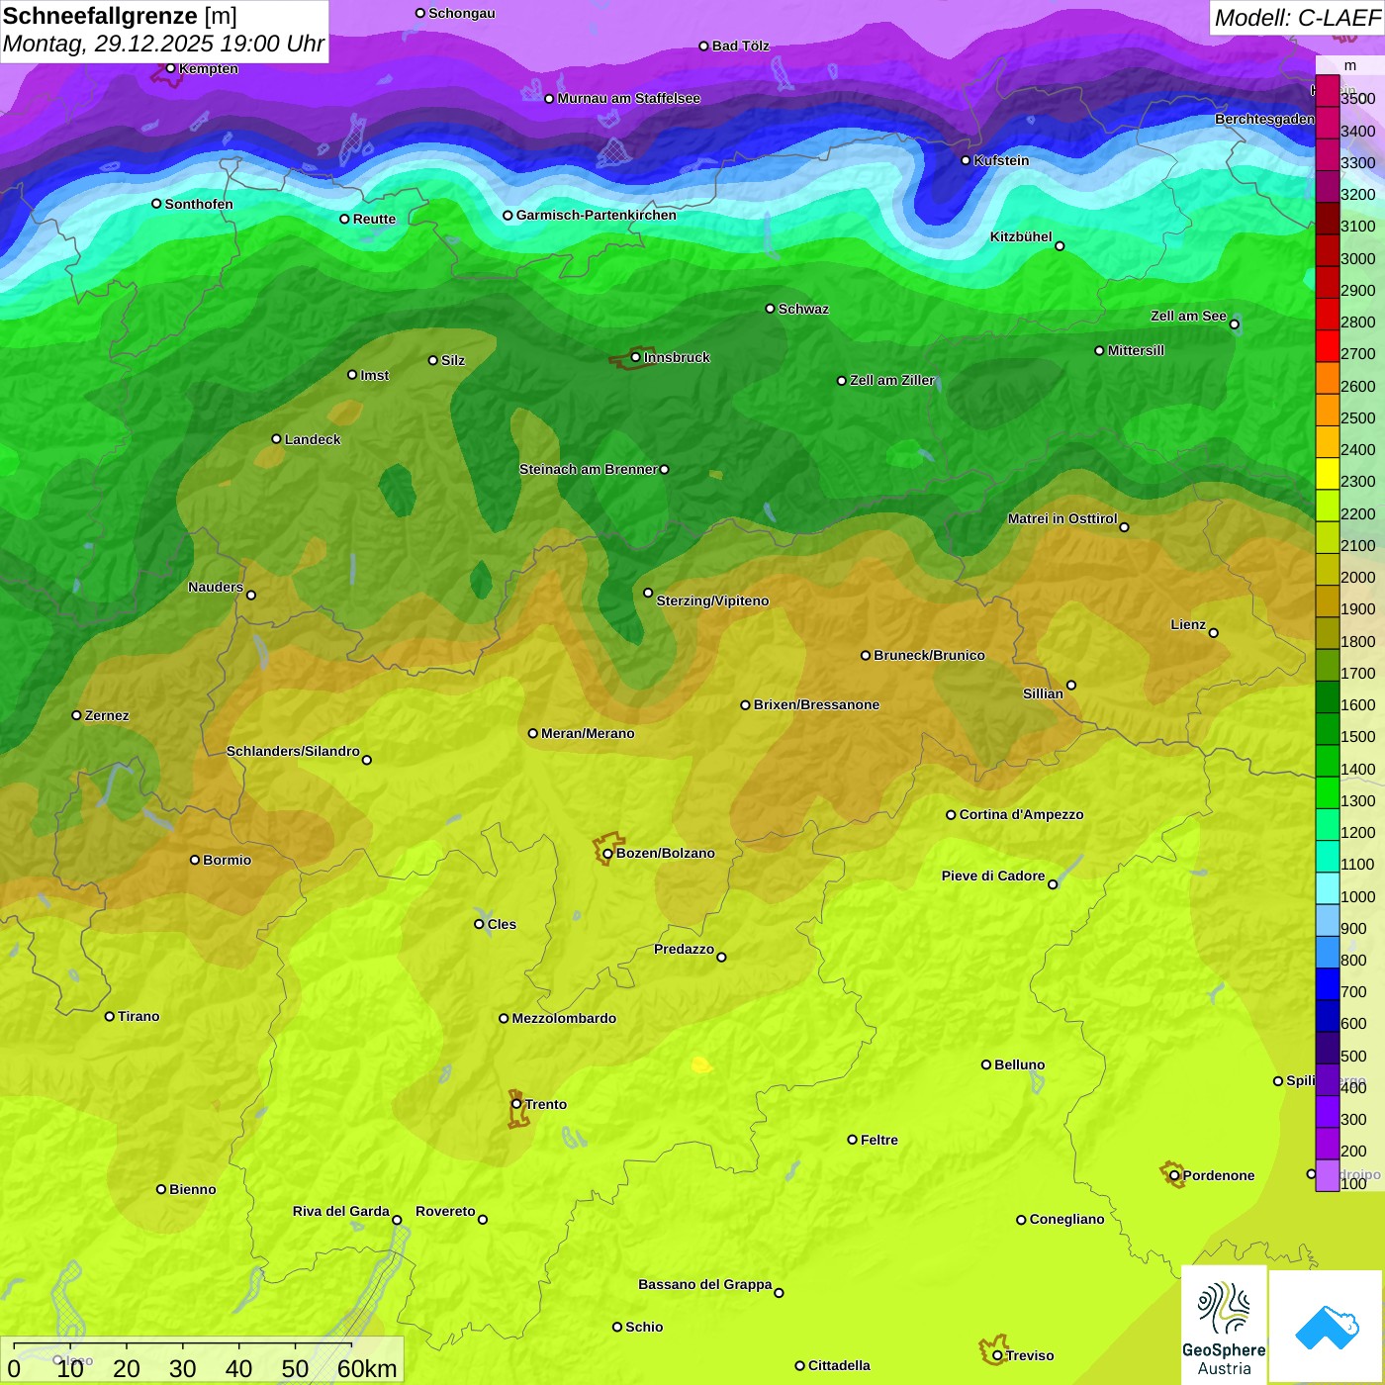Select the Kufstein city marker dot
This screenshot has width=1385, height=1385.
[x=967, y=160]
